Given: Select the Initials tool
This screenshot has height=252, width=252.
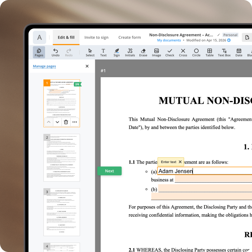Looking at the screenshot, I should tap(130, 52).
